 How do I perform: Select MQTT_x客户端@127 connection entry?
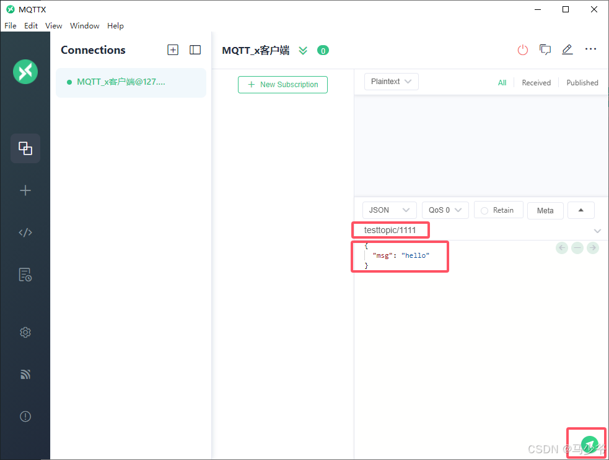coord(131,82)
